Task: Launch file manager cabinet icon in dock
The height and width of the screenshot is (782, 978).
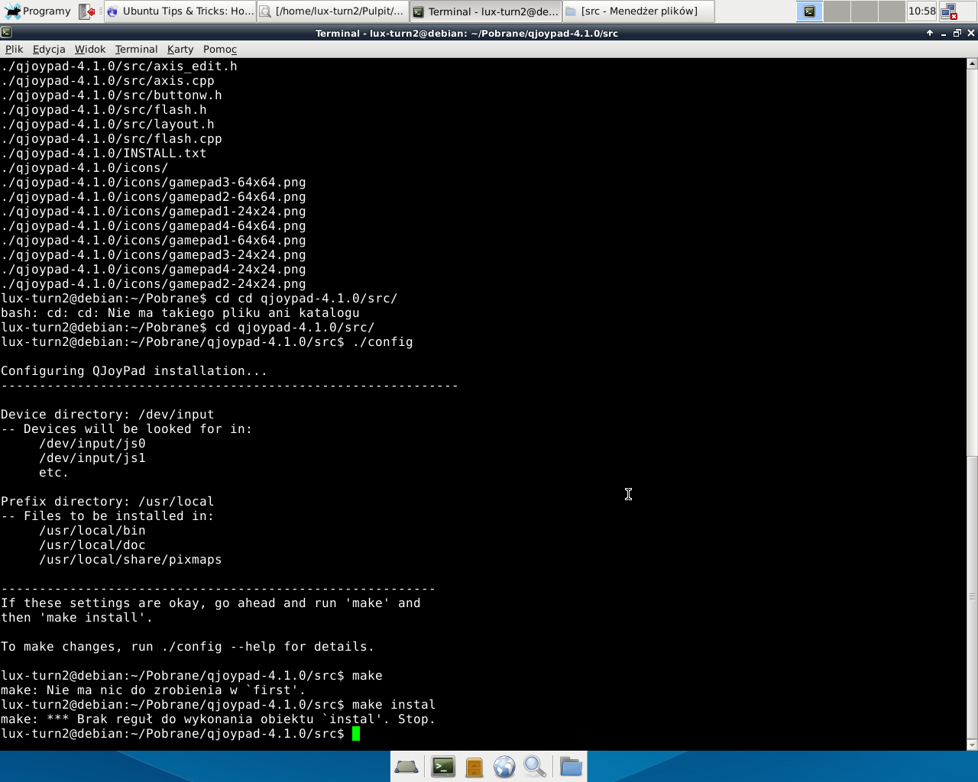Action: click(474, 767)
